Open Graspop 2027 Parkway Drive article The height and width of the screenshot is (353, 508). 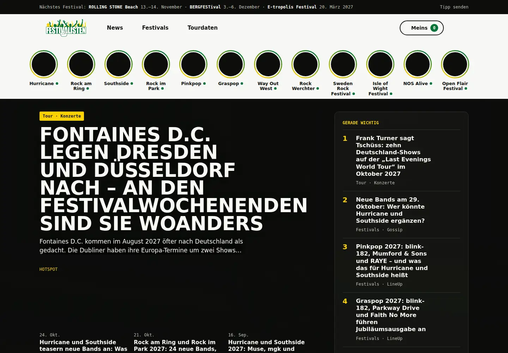[391, 315]
